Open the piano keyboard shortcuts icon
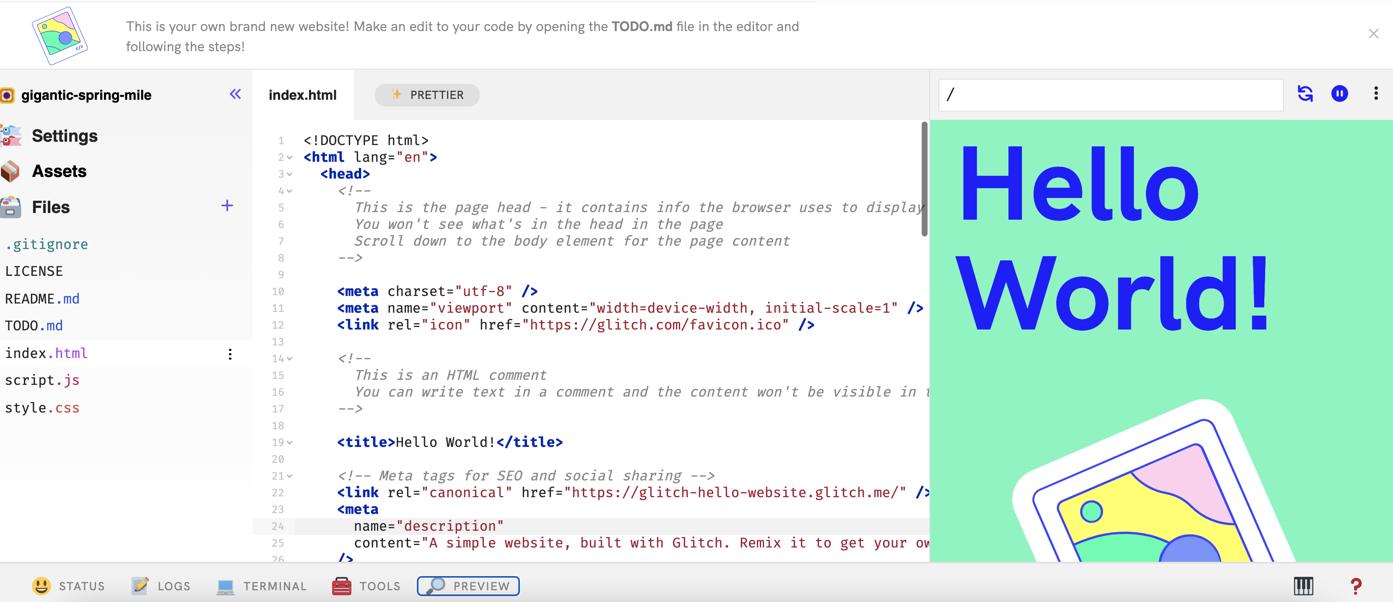The height and width of the screenshot is (602, 1393). [x=1303, y=586]
